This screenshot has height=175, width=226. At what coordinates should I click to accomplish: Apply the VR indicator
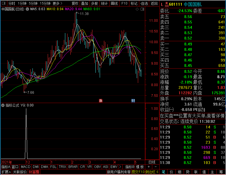pos(90,167)
